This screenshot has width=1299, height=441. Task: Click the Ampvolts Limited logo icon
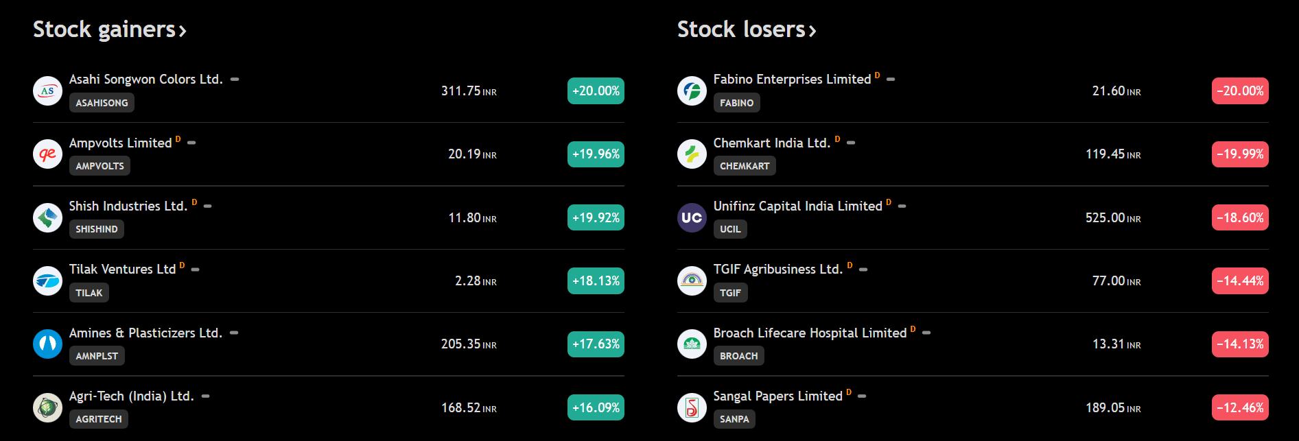point(47,154)
